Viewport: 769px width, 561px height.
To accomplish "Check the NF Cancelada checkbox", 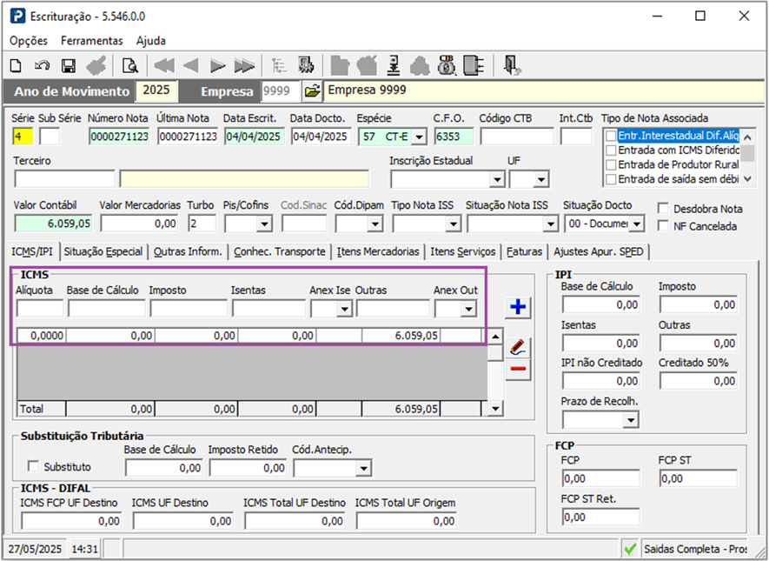I will click(x=664, y=226).
